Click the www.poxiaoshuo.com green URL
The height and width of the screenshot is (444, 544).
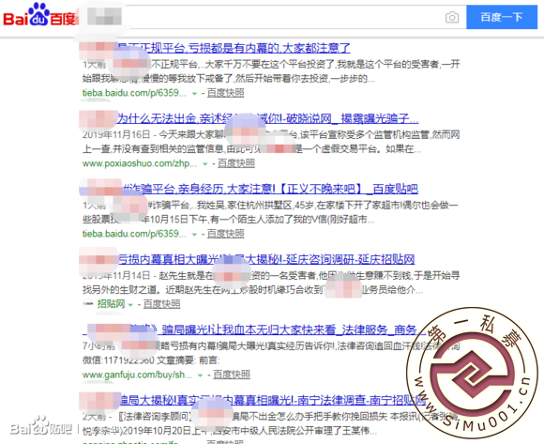[x=140, y=163]
